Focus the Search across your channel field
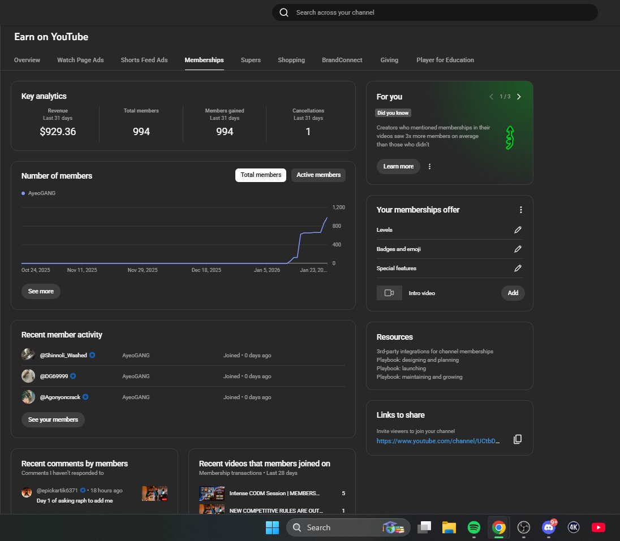The width and height of the screenshot is (620, 541). pyautogui.click(x=435, y=12)
